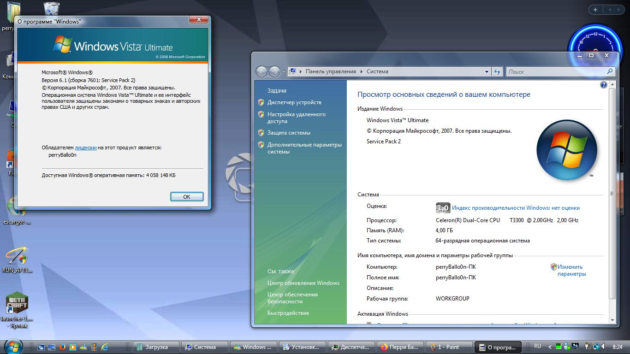Open the Recycle Bin on the desktop
This screenshot has height=354, width=630.
51,8
